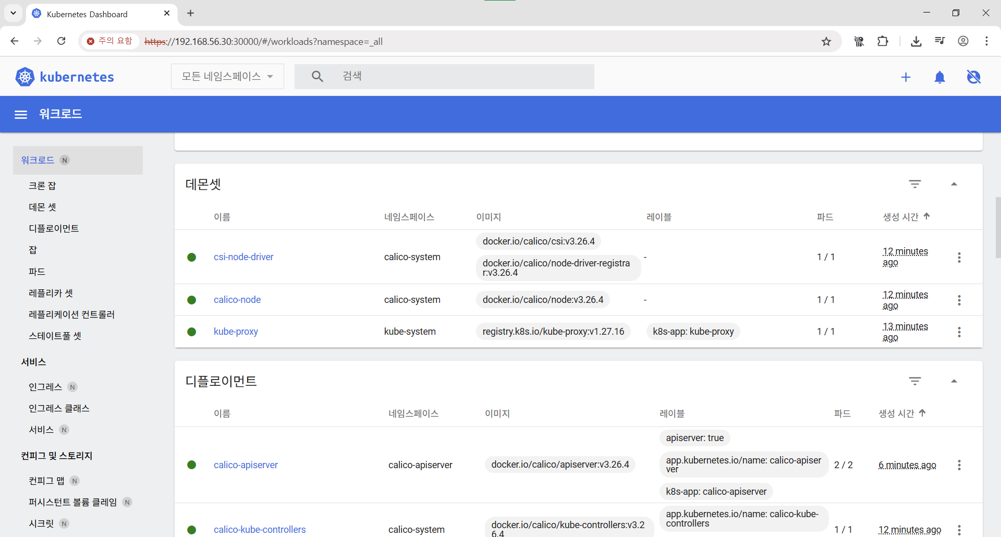This screenshot has width=1001, height=537.
Task: Open actions menu for csi-node-driver
Action: coord(959,257)
